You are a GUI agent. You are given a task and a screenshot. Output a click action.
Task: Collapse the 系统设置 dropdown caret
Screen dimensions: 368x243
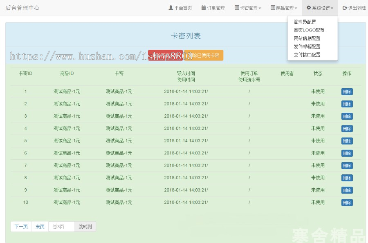point(332,8)
